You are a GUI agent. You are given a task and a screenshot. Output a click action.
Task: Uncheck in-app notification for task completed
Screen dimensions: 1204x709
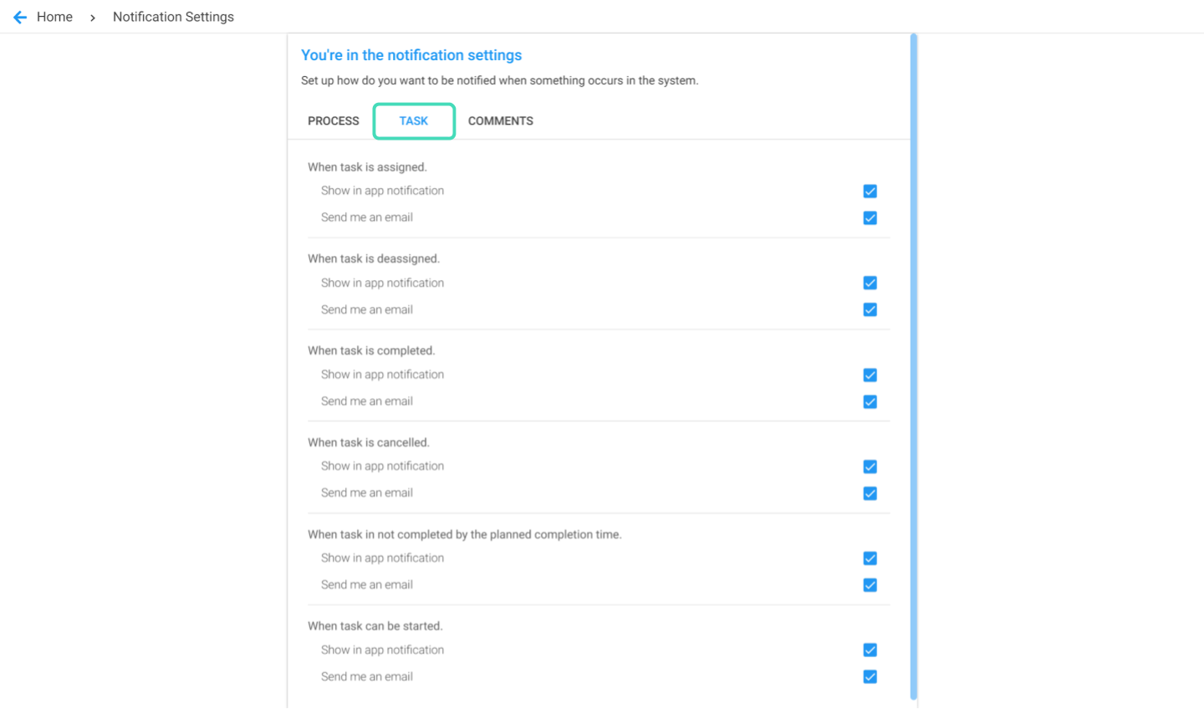click(870, 375)
